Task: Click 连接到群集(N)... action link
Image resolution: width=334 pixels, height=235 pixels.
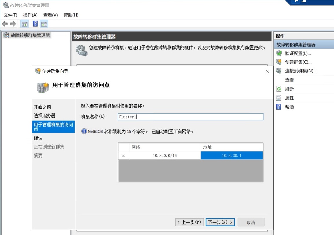Action: point(301,71)
